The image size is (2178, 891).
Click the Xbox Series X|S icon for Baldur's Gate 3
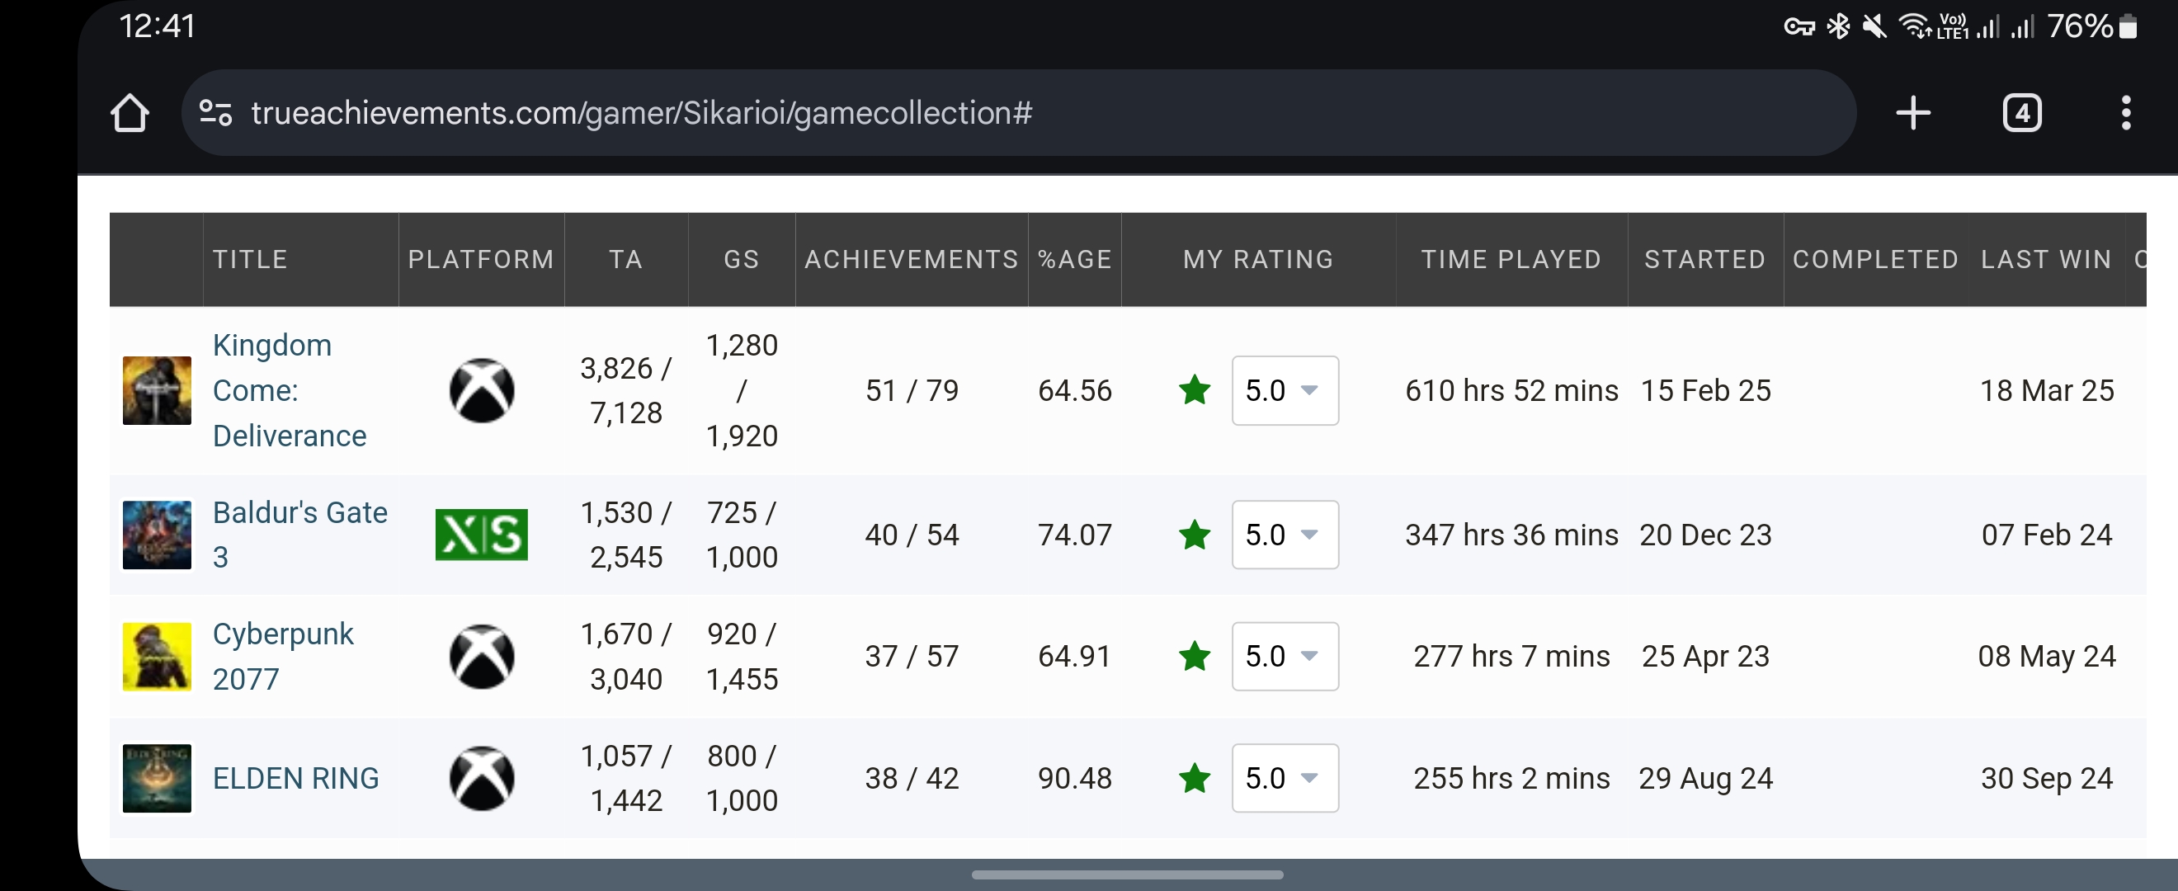[x=481, y=535]
